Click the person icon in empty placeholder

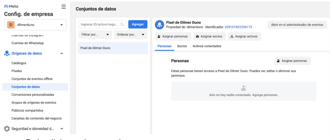[x=244, y=88]
